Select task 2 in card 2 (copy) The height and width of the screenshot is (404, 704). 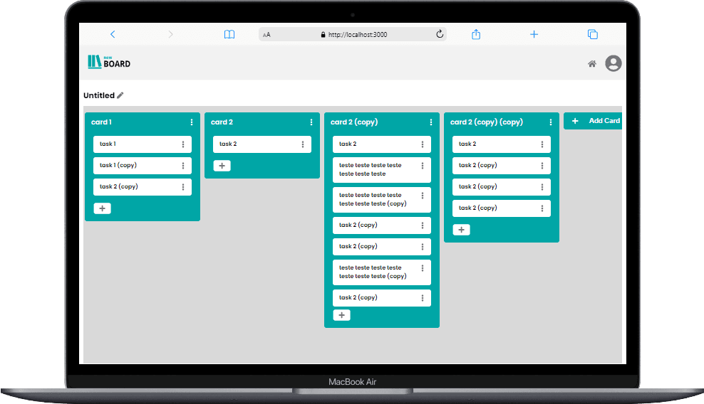(382, 144)
